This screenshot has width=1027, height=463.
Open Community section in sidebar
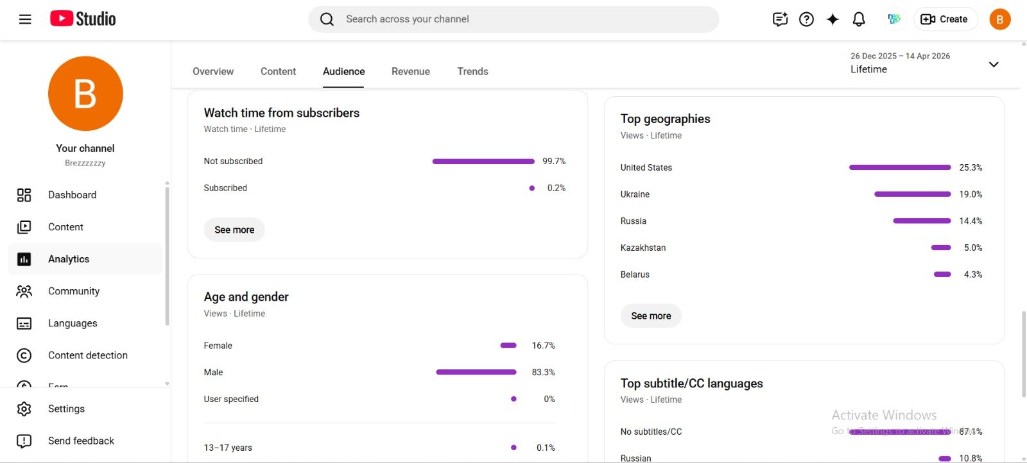tap(74, 291)
